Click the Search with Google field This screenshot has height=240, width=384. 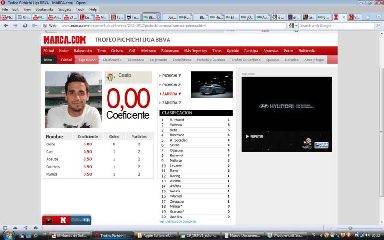[337, 26]
